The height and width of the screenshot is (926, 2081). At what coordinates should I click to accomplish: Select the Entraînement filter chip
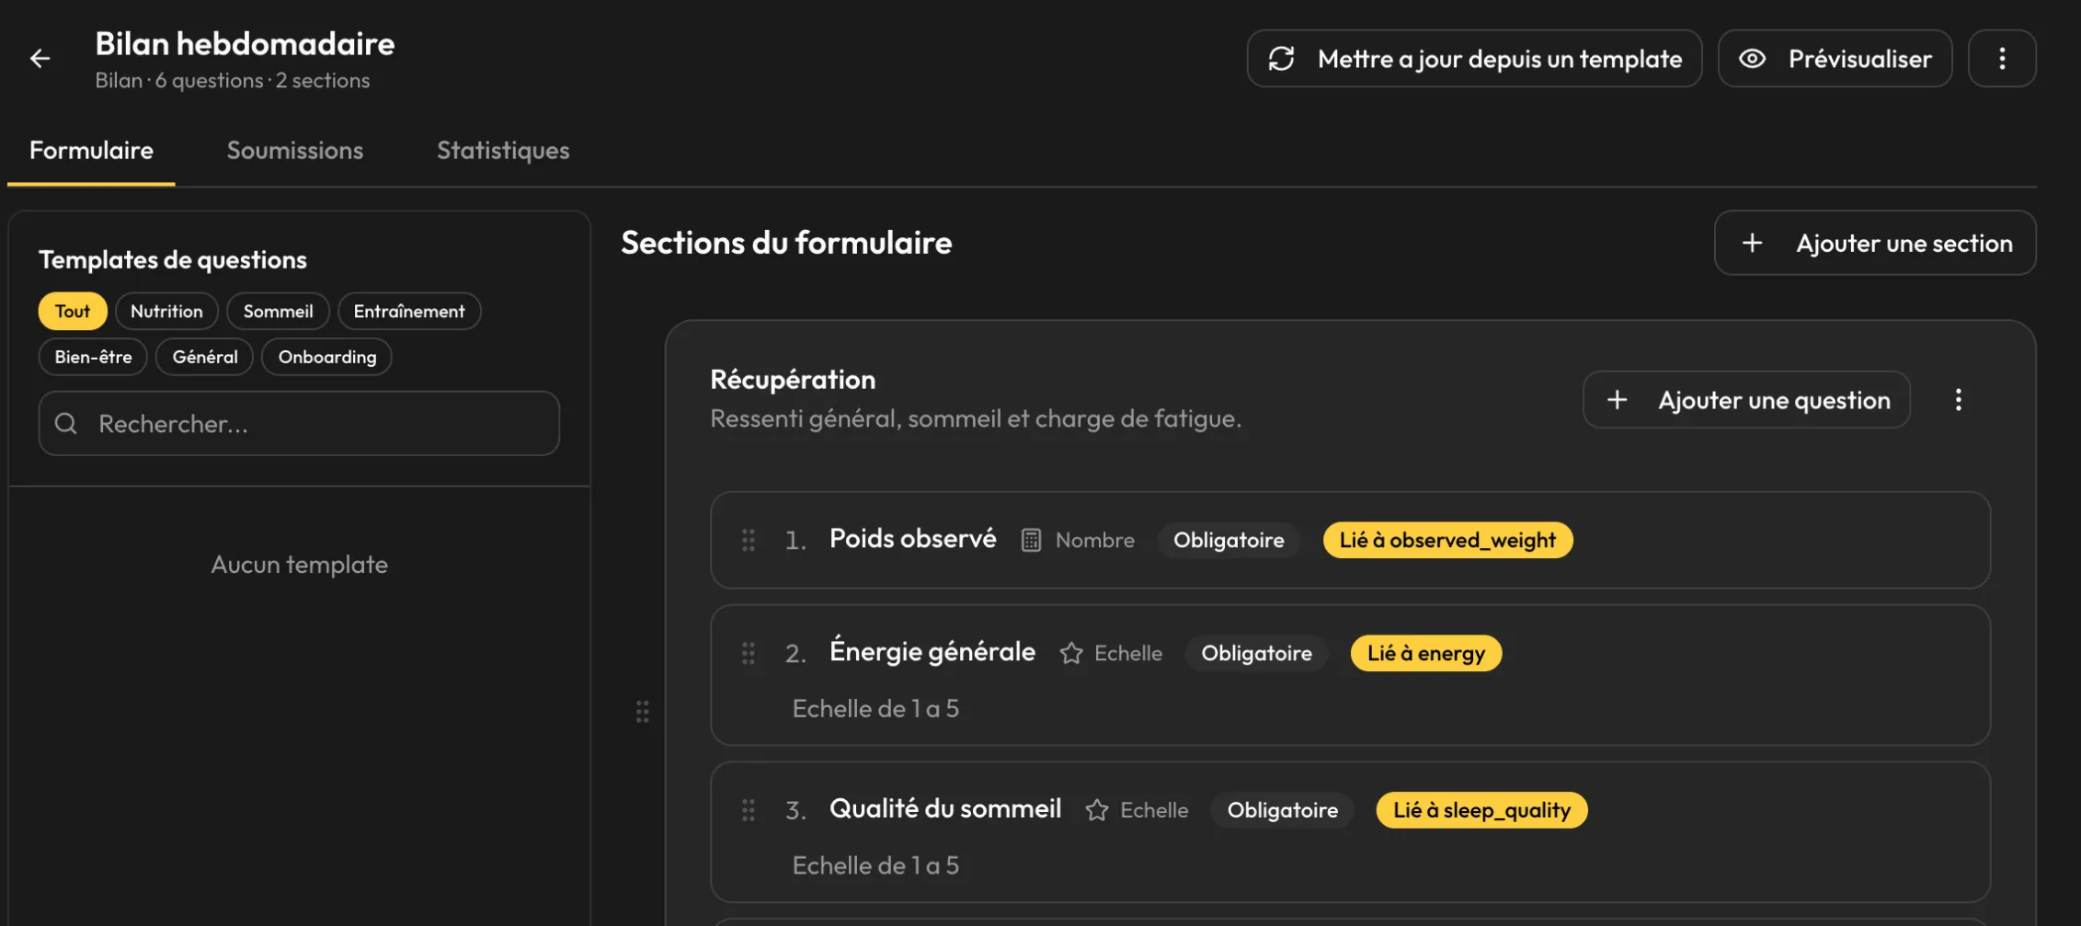tap(409, 311)
